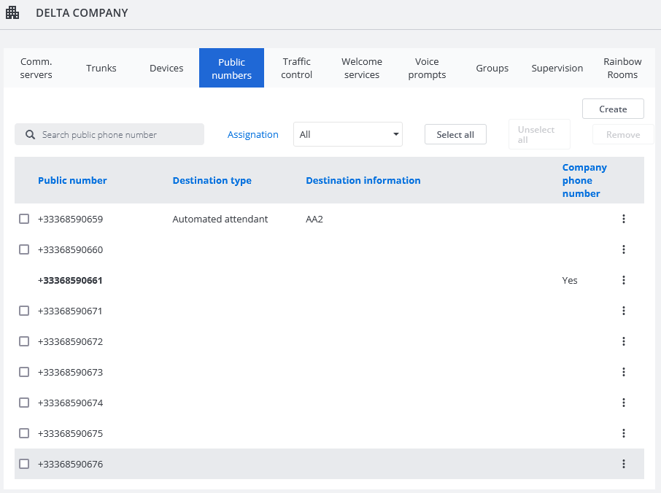
Task: Click the bold number +33368590661
Action: click(x=70, y=280)
